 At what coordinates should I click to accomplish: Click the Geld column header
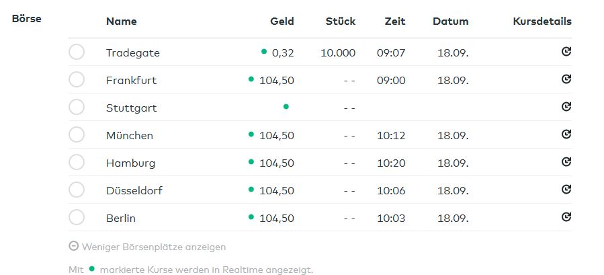(x=282, y=21)
